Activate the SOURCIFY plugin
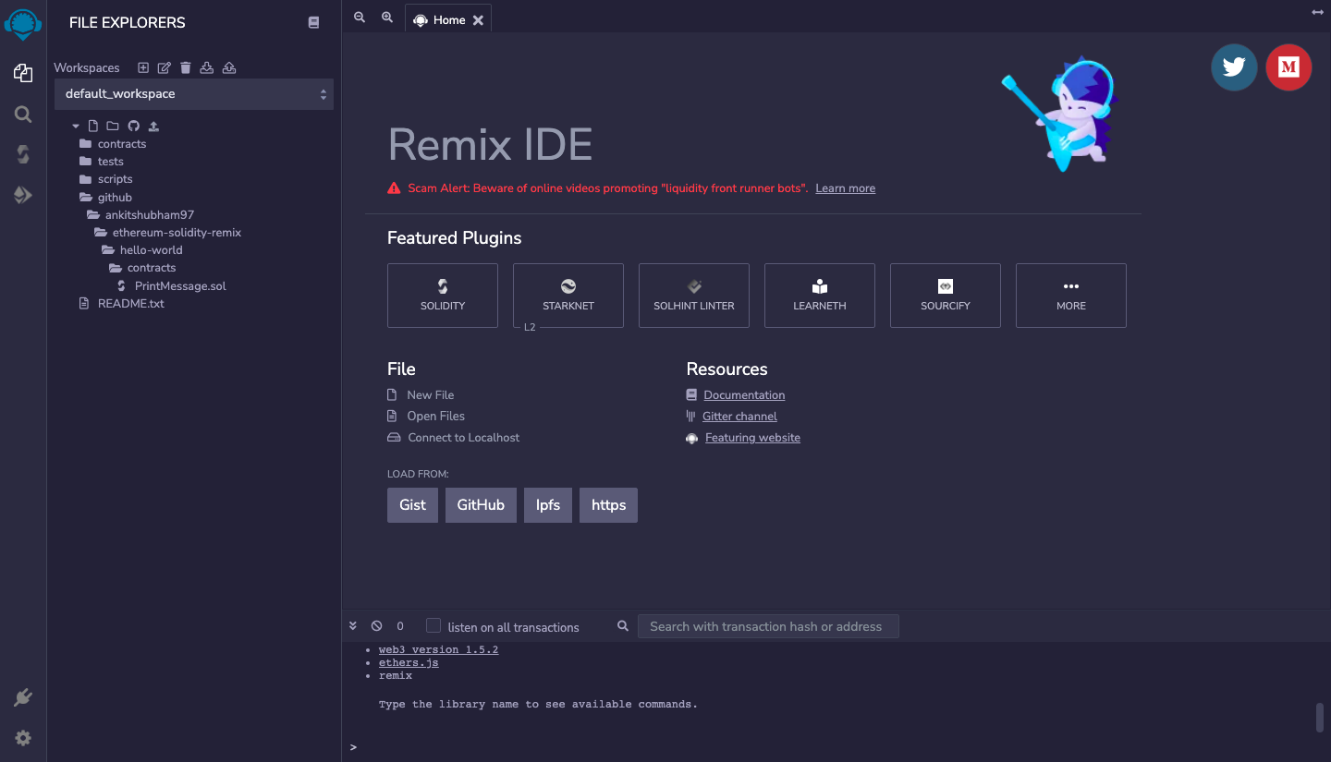1331x762 pixels. point(946,296)
